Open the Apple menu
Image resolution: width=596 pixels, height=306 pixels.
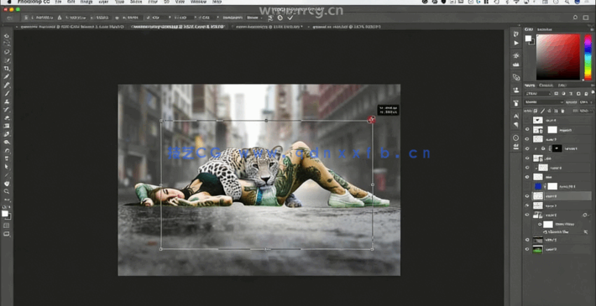9,2
